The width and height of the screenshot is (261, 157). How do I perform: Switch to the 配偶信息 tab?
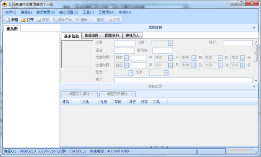point(91,35)
